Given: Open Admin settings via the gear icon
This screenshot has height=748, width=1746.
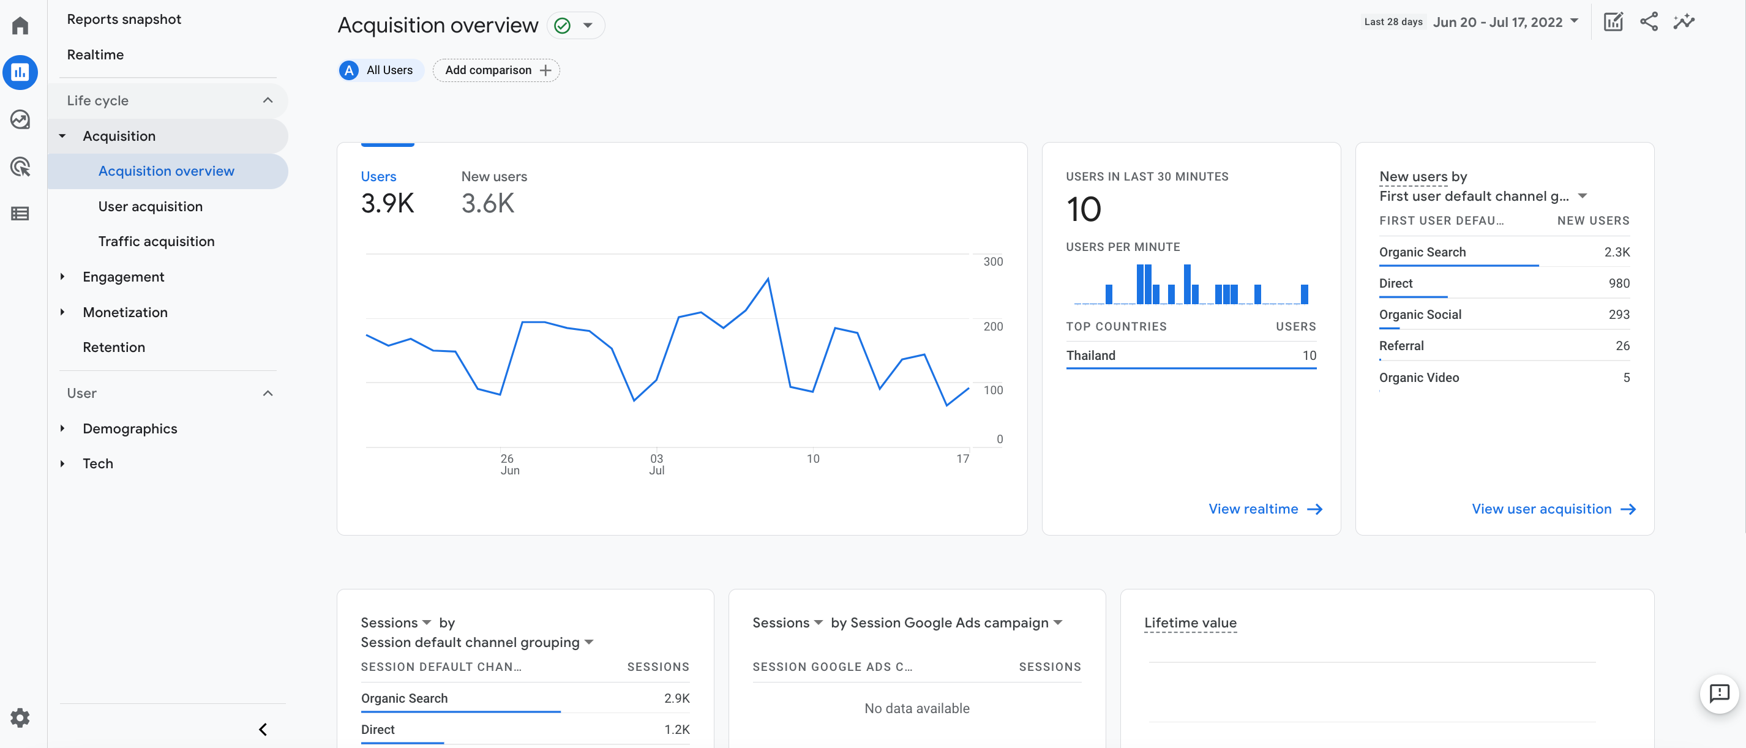Looking at the screenshot, I should 20,717.
